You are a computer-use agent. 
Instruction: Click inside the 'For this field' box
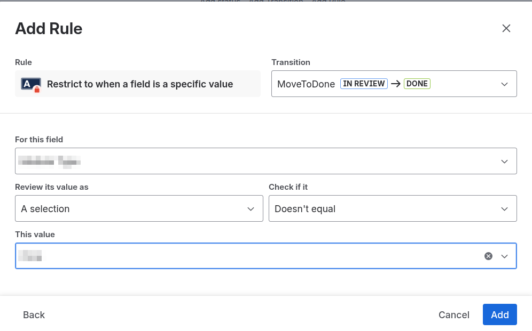[256, 162]
